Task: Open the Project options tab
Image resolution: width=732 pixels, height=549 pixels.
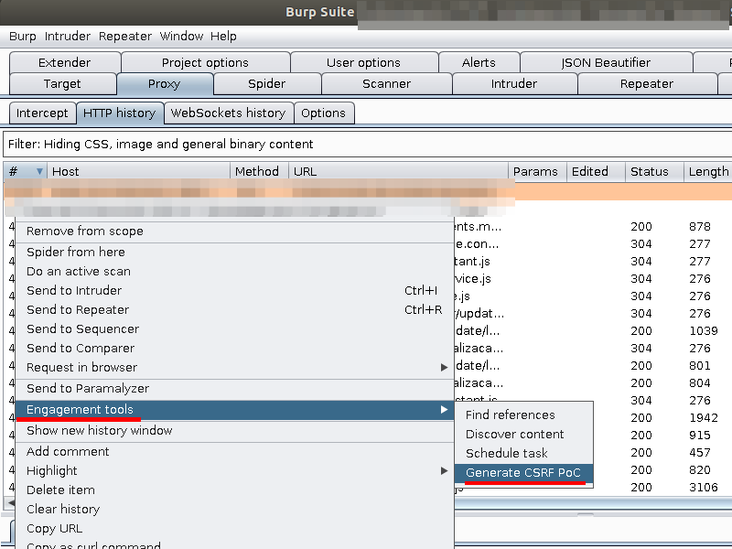Action: point(205,63)
